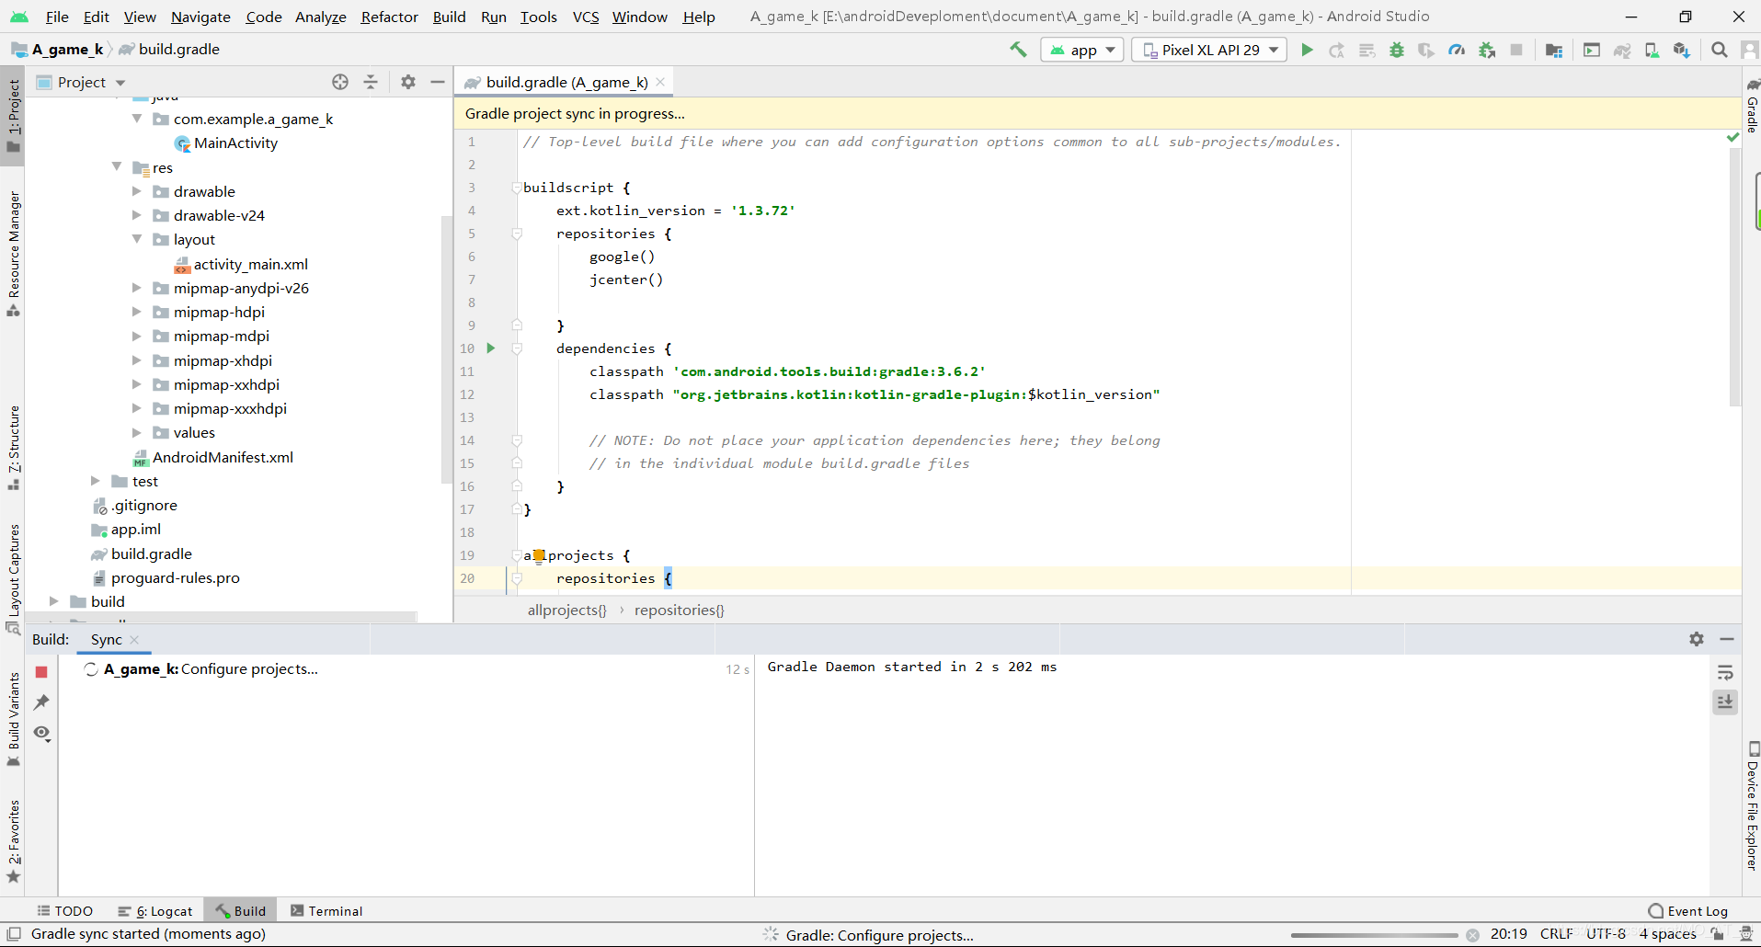Open the Event Log
Screen dimensions: 1761x947
[x=1688, y=911]
